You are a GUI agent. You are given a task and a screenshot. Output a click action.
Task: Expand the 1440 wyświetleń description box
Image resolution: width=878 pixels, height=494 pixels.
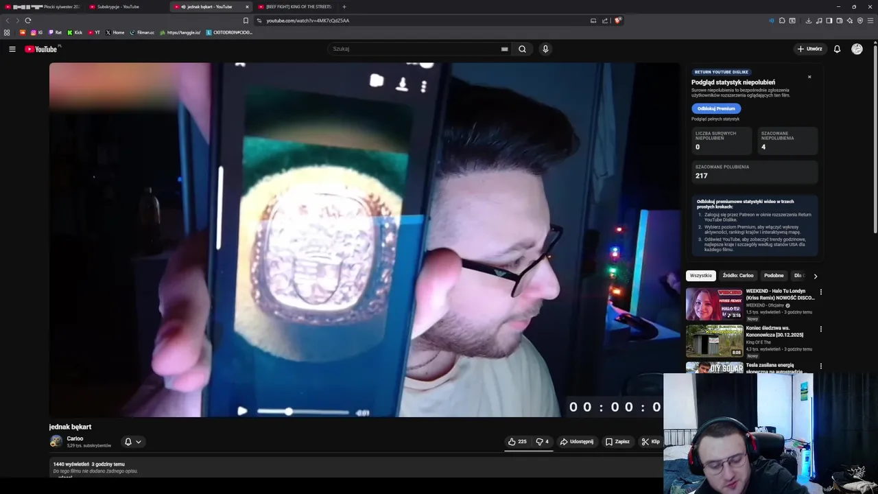coord(355,469)
